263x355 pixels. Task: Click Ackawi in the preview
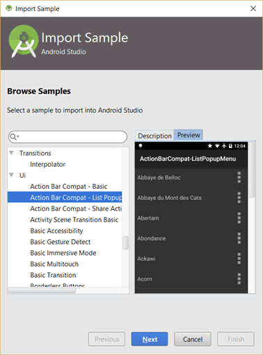tap(146, 258)
